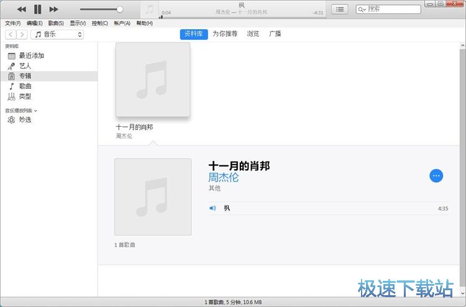Click the status bar summary 1 首歌曲, 5 分钟
This screenshot has height=307, width=466.
233,302
